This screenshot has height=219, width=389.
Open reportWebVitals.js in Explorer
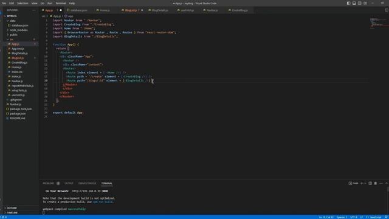pyautogui.click(x=22, y=86)
